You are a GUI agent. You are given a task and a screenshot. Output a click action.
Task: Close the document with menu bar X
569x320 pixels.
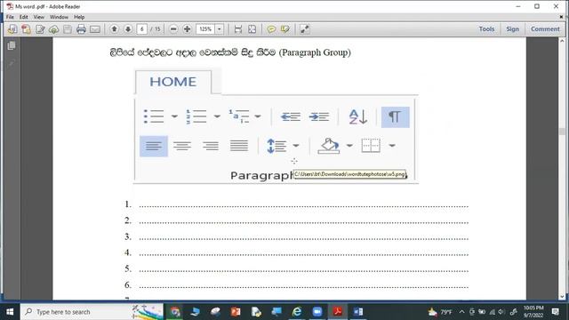pyautogui.click(x=561, y=17)
